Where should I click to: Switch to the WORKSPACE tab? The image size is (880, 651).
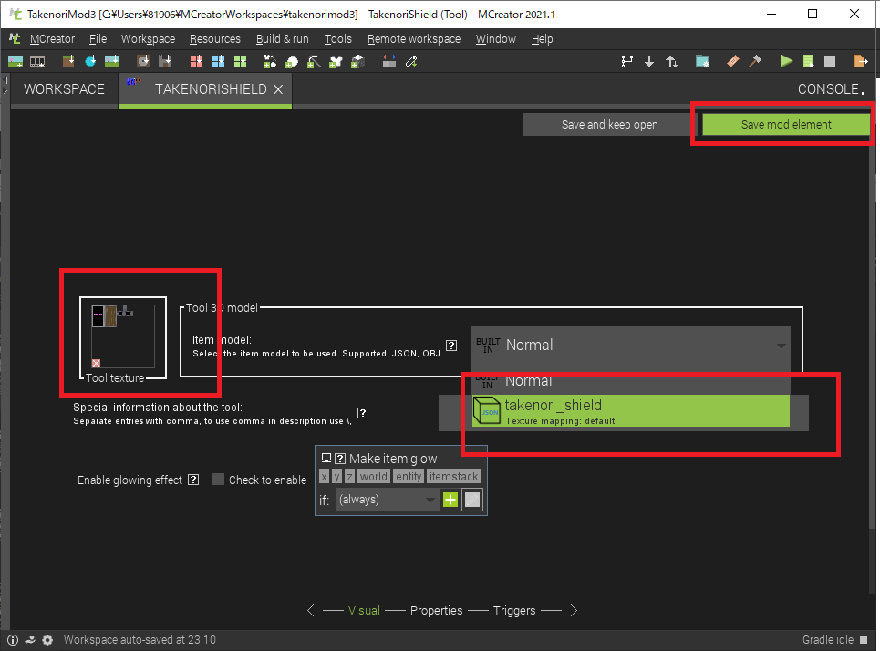tap(64, 89)
